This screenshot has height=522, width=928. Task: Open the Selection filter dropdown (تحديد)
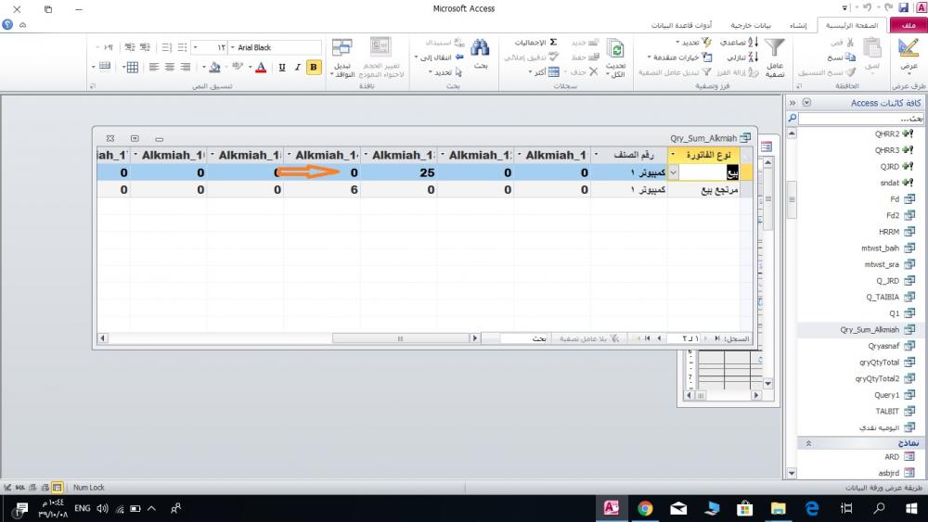point(694,43)
